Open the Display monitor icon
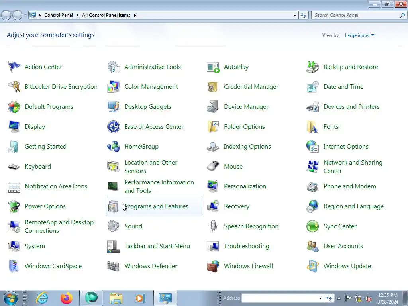This screenshot has width=408, height=306. tap(14, 127)
